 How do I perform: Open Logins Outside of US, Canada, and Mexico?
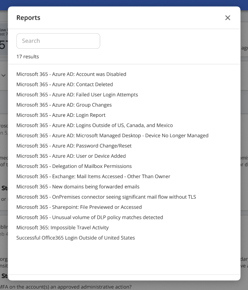point(94,125)
